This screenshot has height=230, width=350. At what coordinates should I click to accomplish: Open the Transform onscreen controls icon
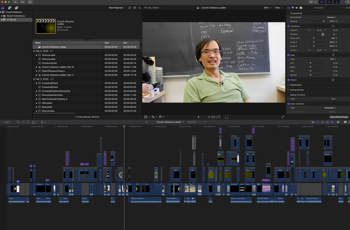pos(333,26)
